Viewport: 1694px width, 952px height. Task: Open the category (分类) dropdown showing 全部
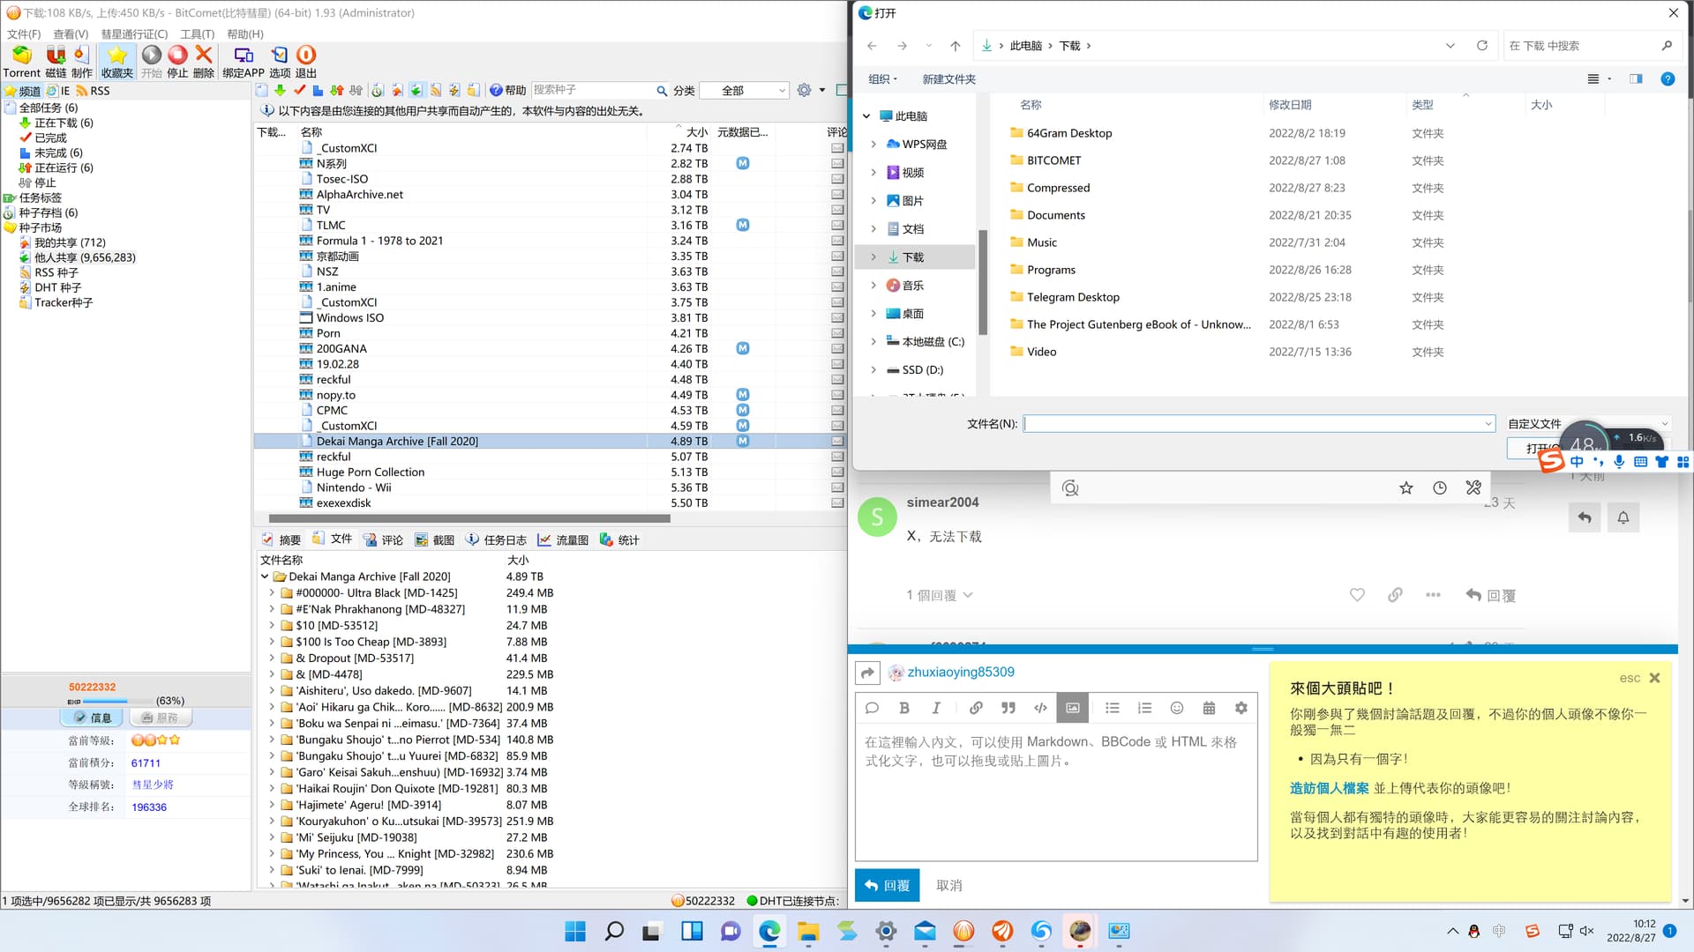(x=743, y=91)
